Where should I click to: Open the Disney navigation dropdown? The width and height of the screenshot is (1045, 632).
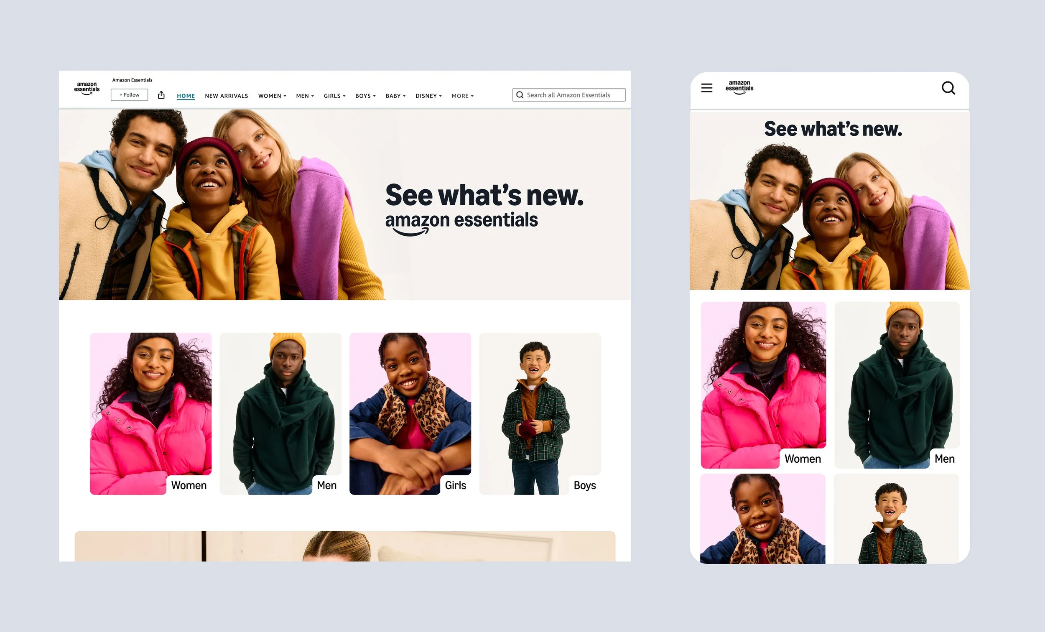tap(428, 96)
